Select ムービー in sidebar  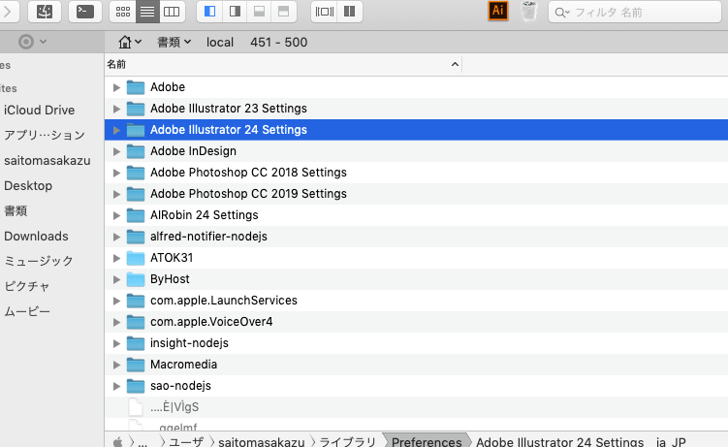tap(27, 311)
